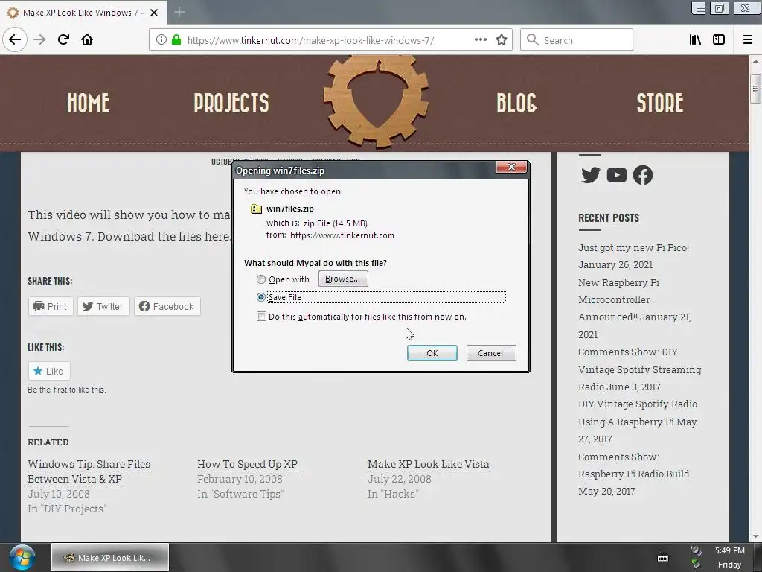Click the Like star button
This screenshot has height=572, width=762.
tap(49, 371)
